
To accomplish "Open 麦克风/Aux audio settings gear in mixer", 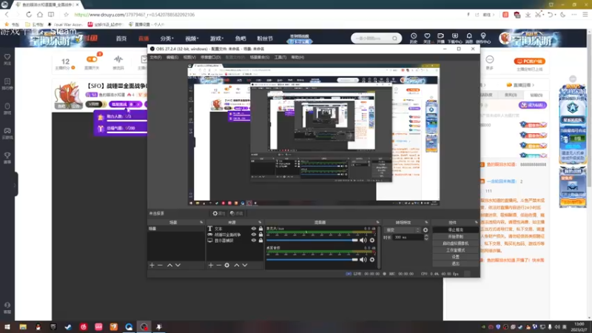I will coord(372,240).
